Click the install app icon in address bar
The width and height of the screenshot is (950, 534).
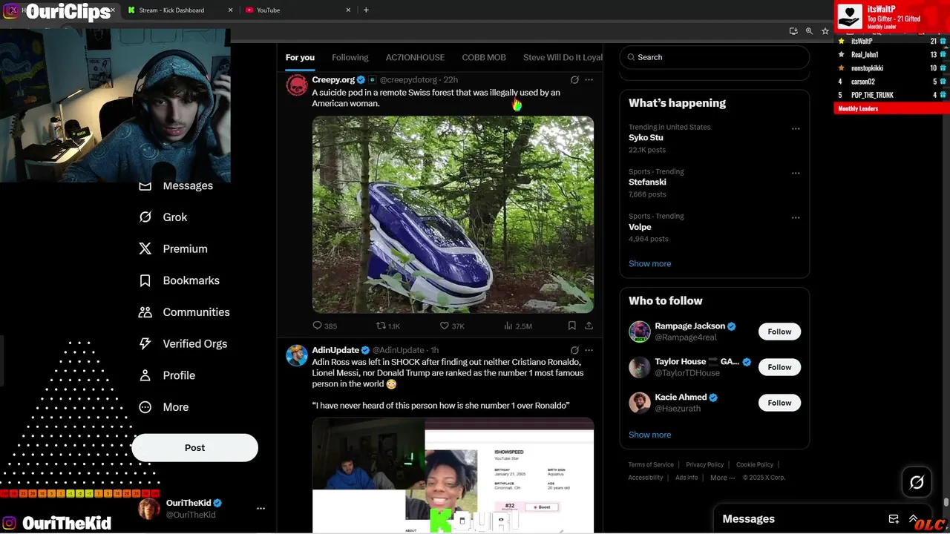point(793,31)
